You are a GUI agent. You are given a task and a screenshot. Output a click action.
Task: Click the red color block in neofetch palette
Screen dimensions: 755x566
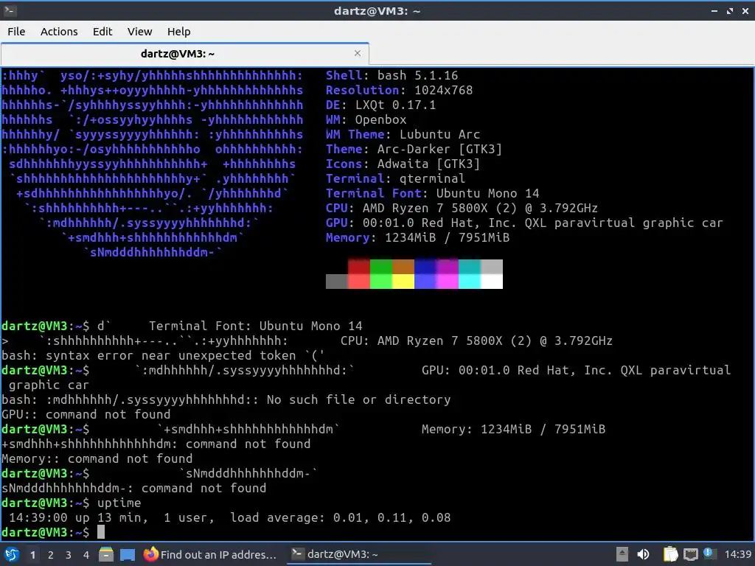pyautogui.click(x=359, y=267)
